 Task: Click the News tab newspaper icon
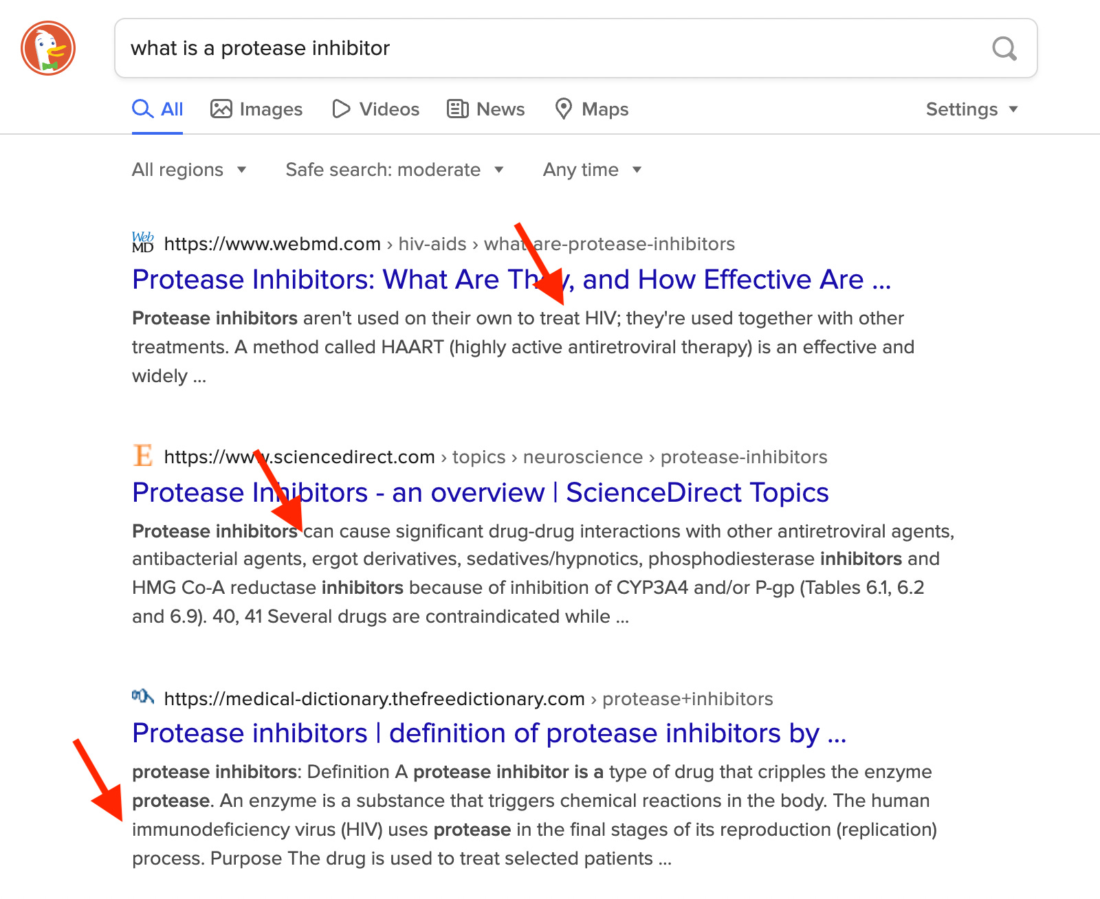(x=457, y=109)
